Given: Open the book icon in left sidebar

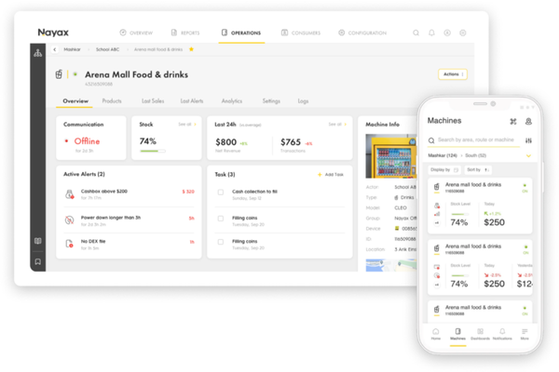Looking at the screenshot, I should click(38, 241).
